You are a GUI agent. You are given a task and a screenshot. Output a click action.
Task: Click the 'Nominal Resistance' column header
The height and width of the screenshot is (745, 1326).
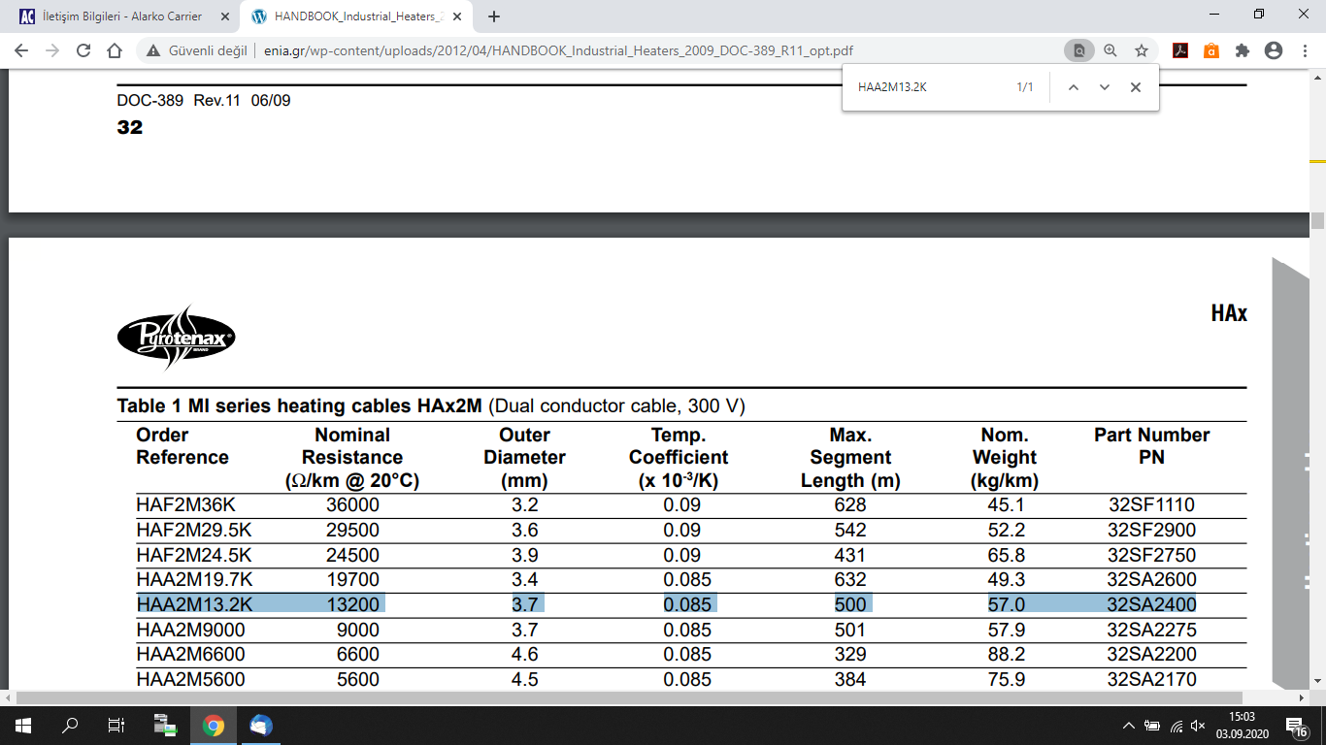click(352, 458)
